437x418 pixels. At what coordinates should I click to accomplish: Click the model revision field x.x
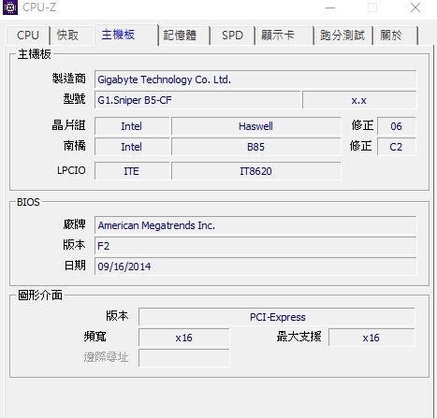point(359,100)
